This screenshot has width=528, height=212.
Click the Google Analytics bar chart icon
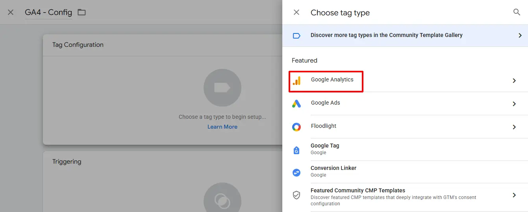click(296, 81)
